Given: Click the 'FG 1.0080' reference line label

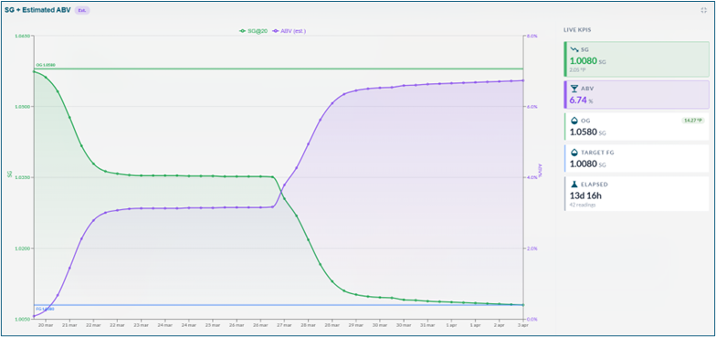Looking at the screenshot, I should click(x=46, y=309).
